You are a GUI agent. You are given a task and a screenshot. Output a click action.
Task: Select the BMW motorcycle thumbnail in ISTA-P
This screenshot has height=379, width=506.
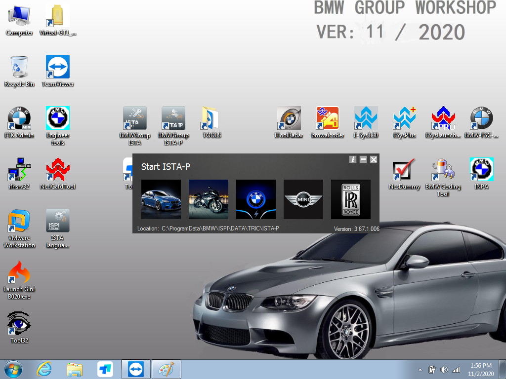(x=209, y=199)
